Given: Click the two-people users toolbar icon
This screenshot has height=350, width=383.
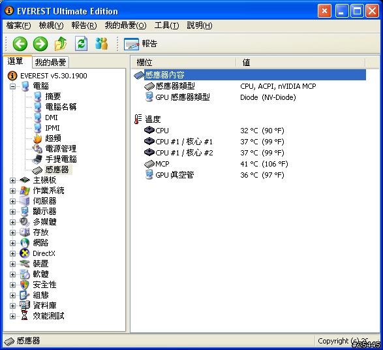Looking at the screenshot, I should coord(101,44).
